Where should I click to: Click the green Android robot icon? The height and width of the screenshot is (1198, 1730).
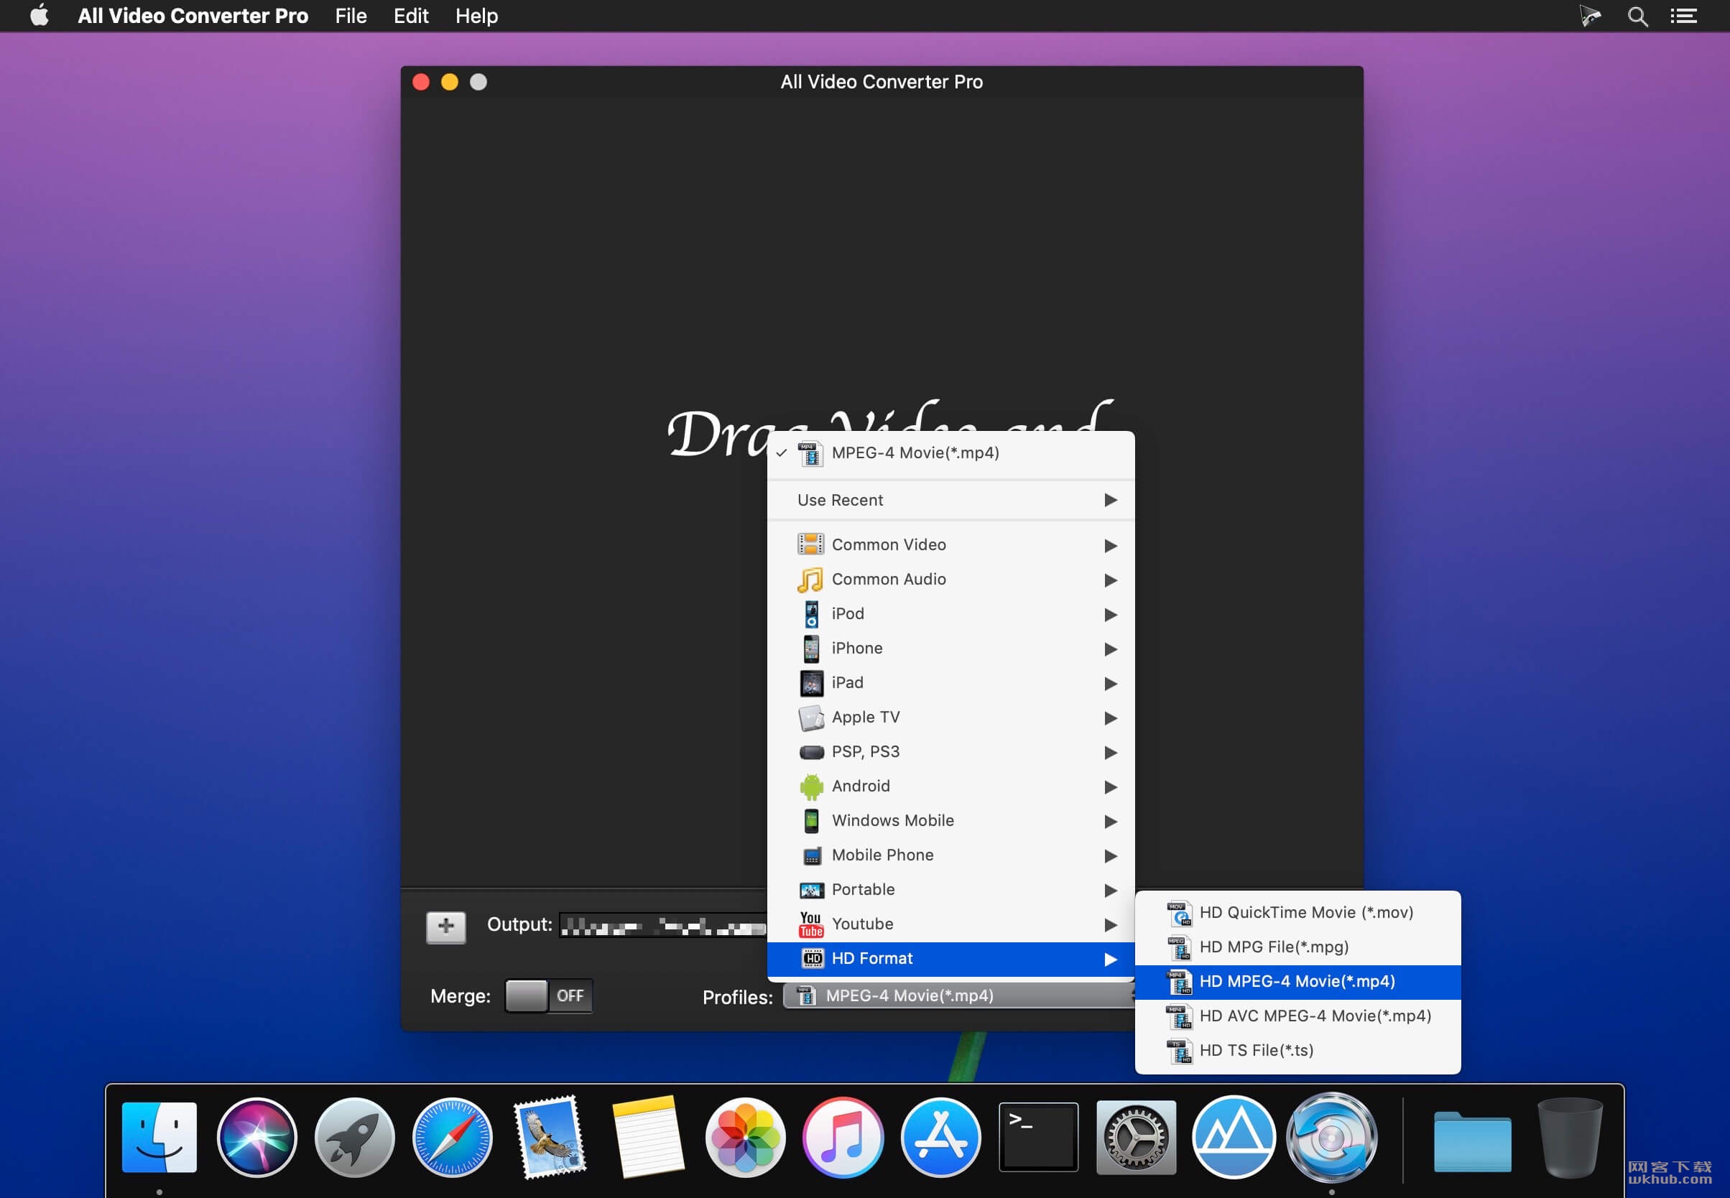coord(811,786)
